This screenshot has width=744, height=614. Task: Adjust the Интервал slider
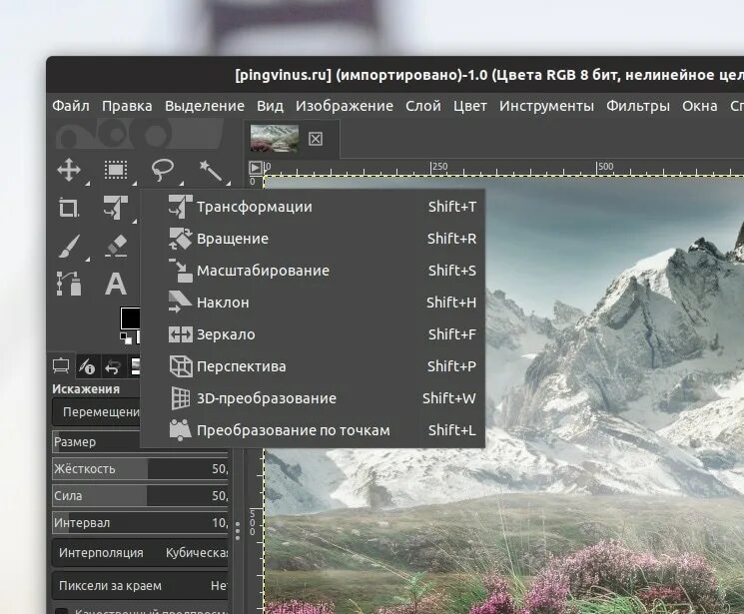tap(140, 523)
